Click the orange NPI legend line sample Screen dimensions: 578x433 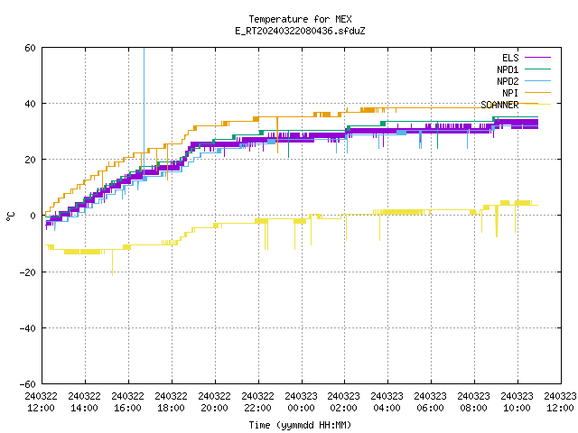click(x=537, y=92)
